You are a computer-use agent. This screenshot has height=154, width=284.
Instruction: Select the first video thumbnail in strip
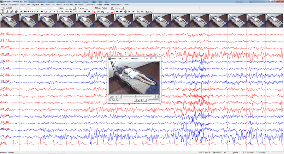tap(10, 21)
